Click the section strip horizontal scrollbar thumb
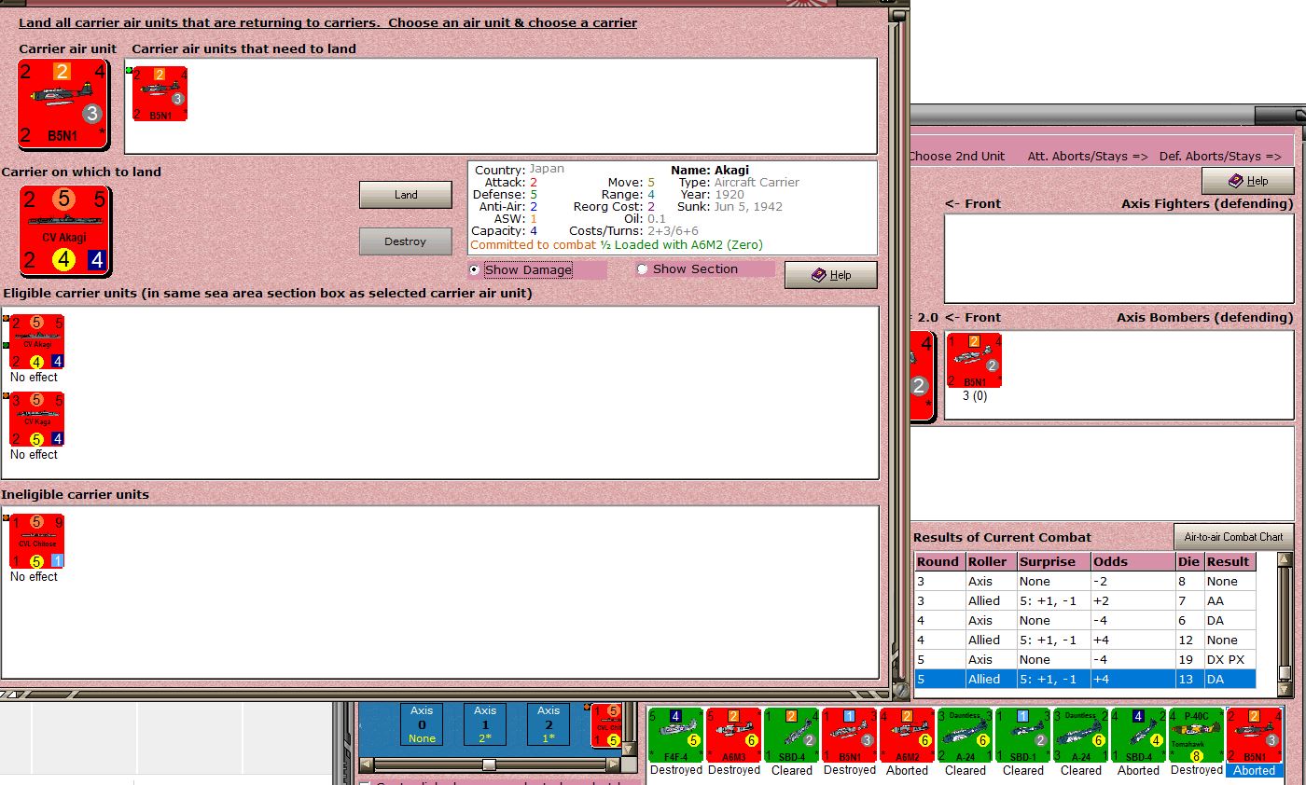 pos(489,764)
